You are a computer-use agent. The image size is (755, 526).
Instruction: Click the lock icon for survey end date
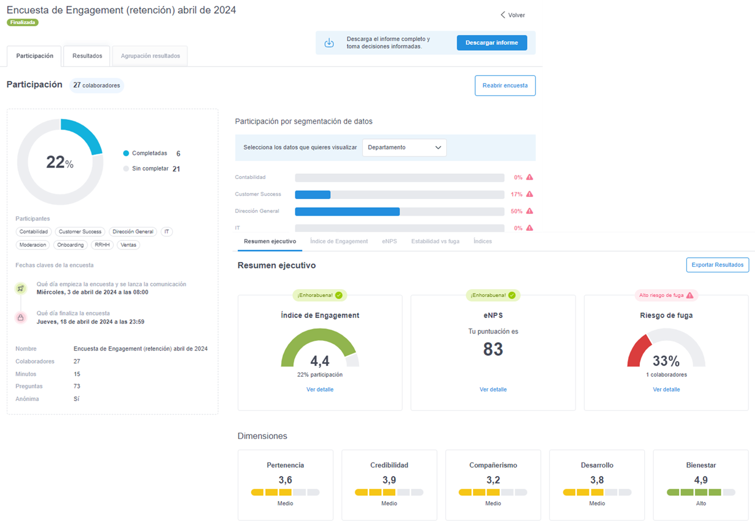point(21,318)
